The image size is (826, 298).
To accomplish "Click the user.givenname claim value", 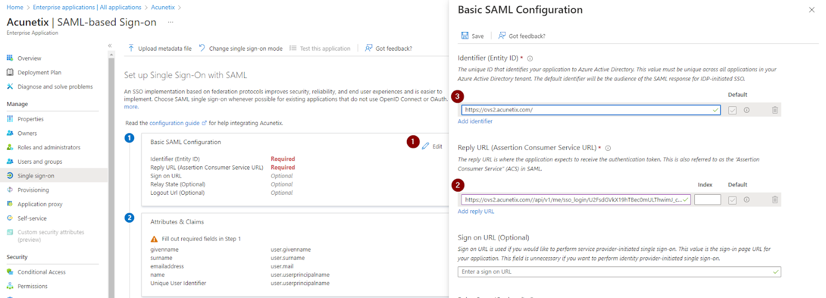I will pyautogui.click(x=291, y=249).
